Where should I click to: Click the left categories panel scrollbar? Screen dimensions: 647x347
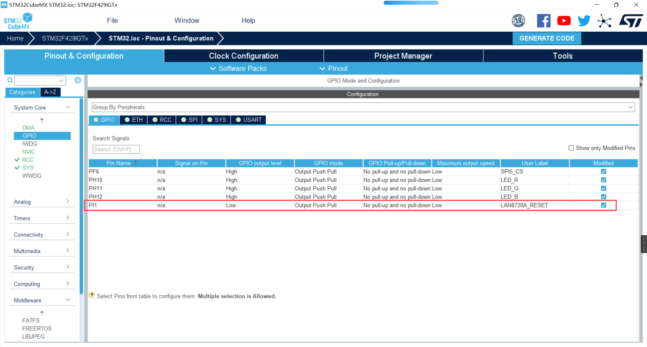coord(81,196)
